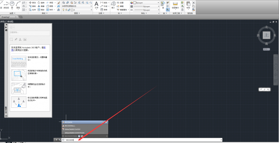The height and width of the screenshot is (143, 279).
Task: Select RECOVER from the command suggestions
Action: (x=85, y=122)
